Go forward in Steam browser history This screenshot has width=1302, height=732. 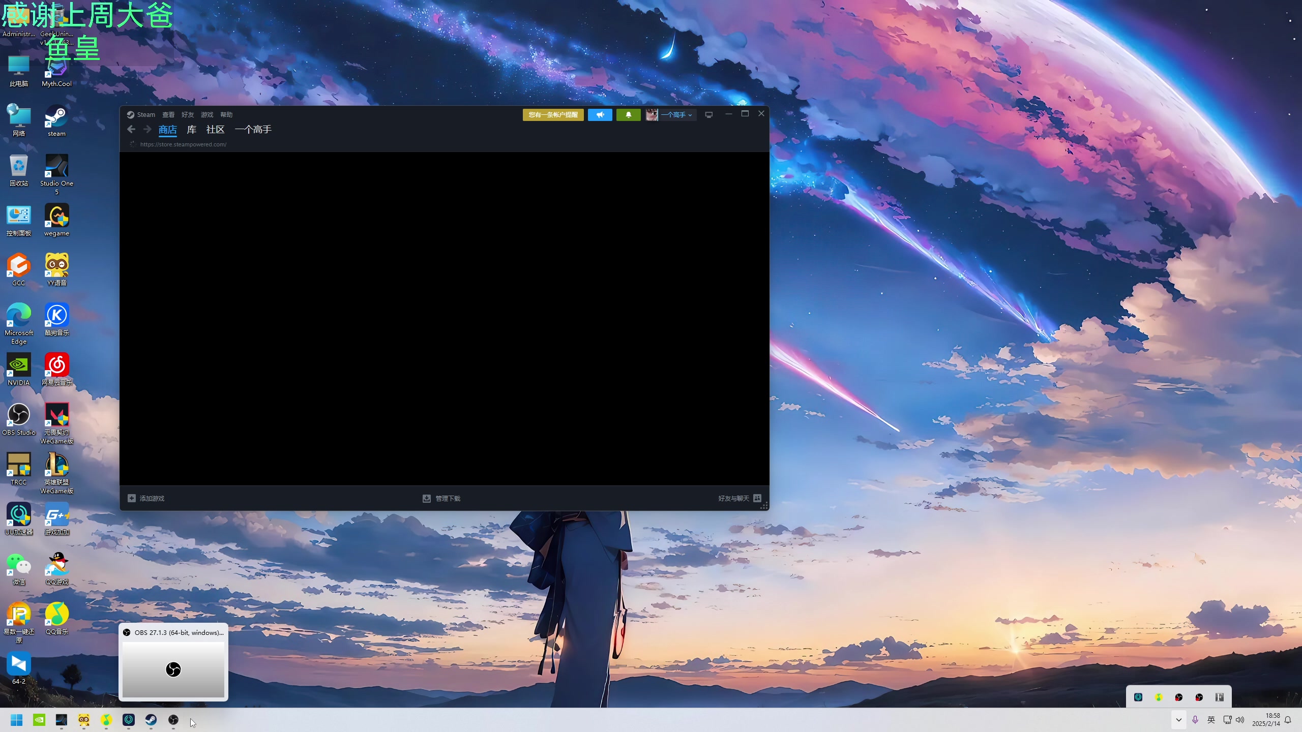(147, 129)
